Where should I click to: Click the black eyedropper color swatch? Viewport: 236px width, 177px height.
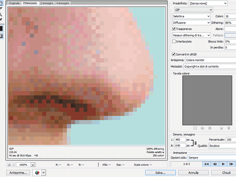[x=1, y=29]
